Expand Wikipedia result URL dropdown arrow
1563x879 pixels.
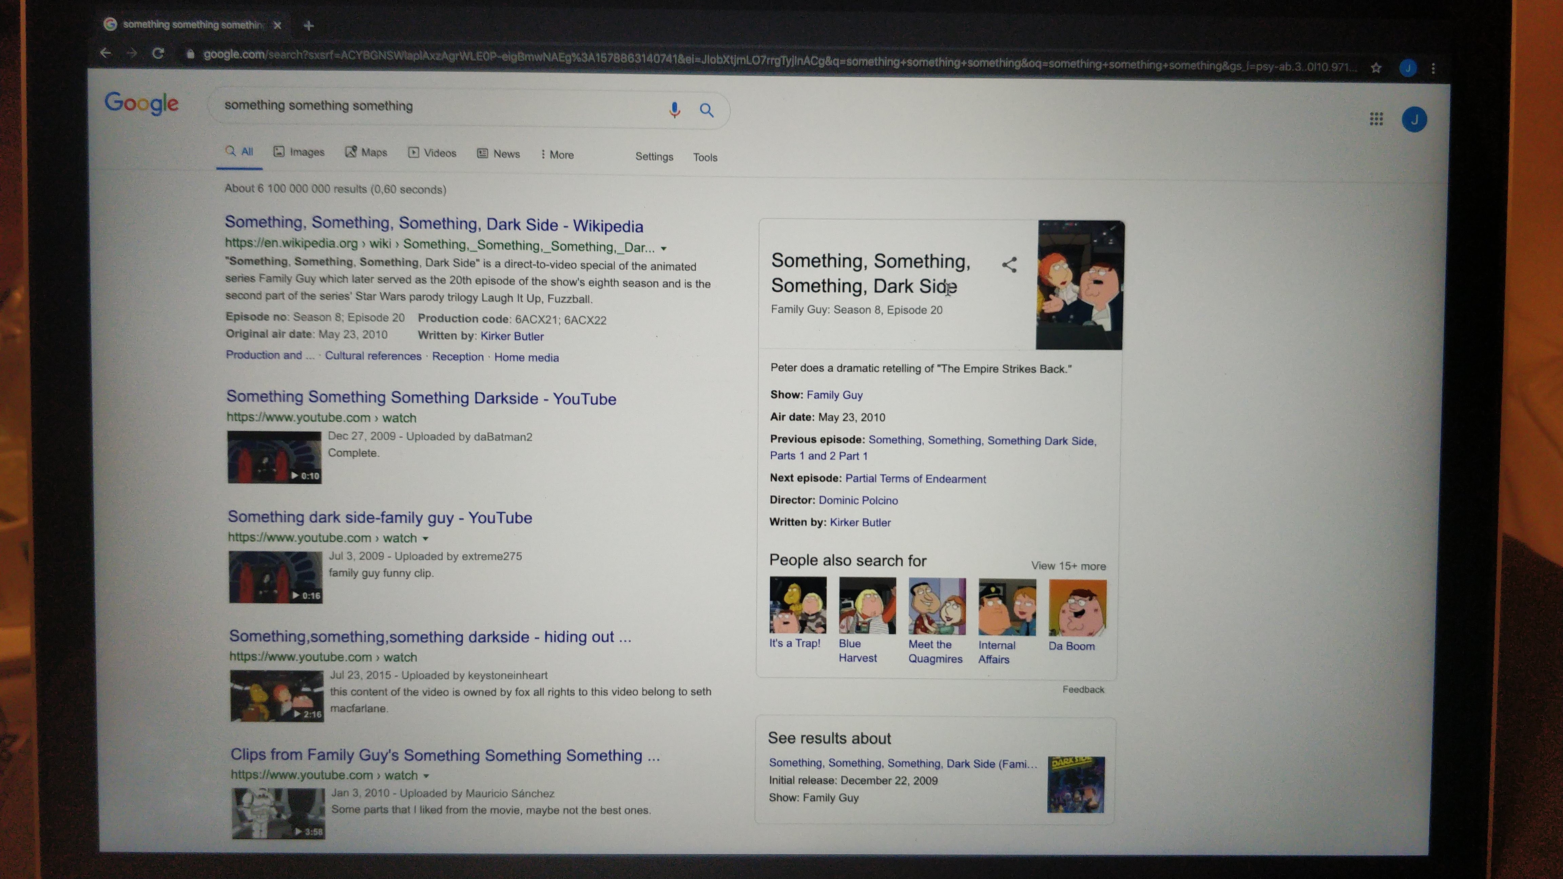(664, 248)
